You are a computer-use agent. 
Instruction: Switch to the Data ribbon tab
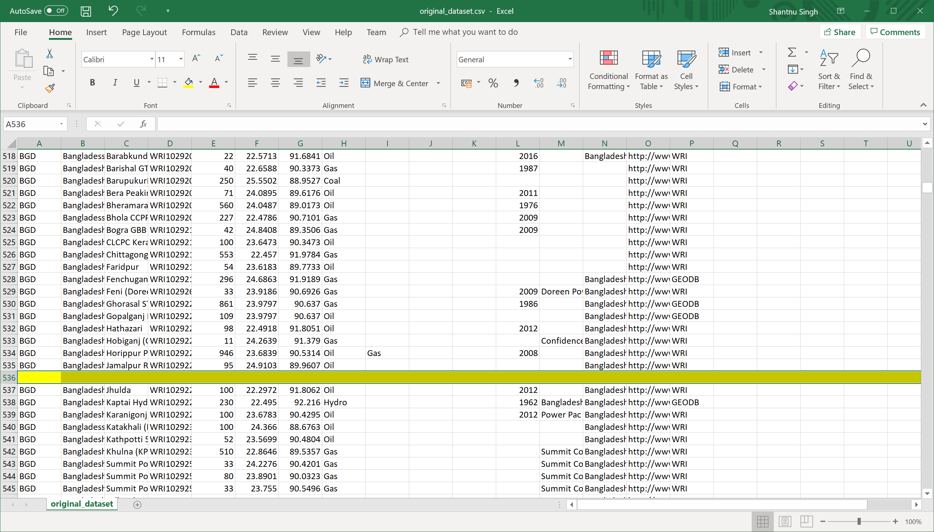click(239, 32)
